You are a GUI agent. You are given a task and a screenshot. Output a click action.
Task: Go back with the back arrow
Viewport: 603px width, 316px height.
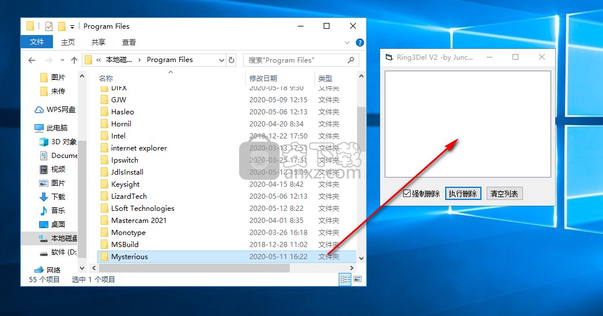point(32,60)
